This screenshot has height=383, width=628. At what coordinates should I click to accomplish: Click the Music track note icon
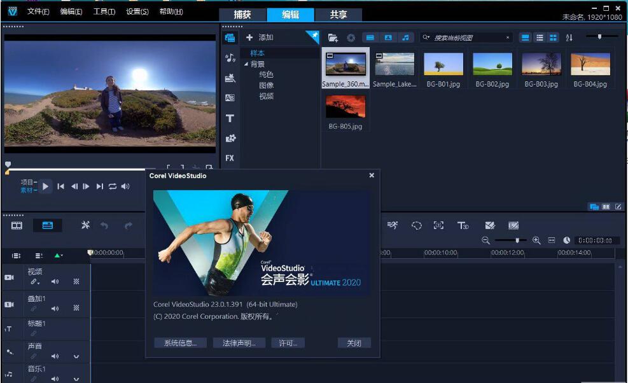9,374
